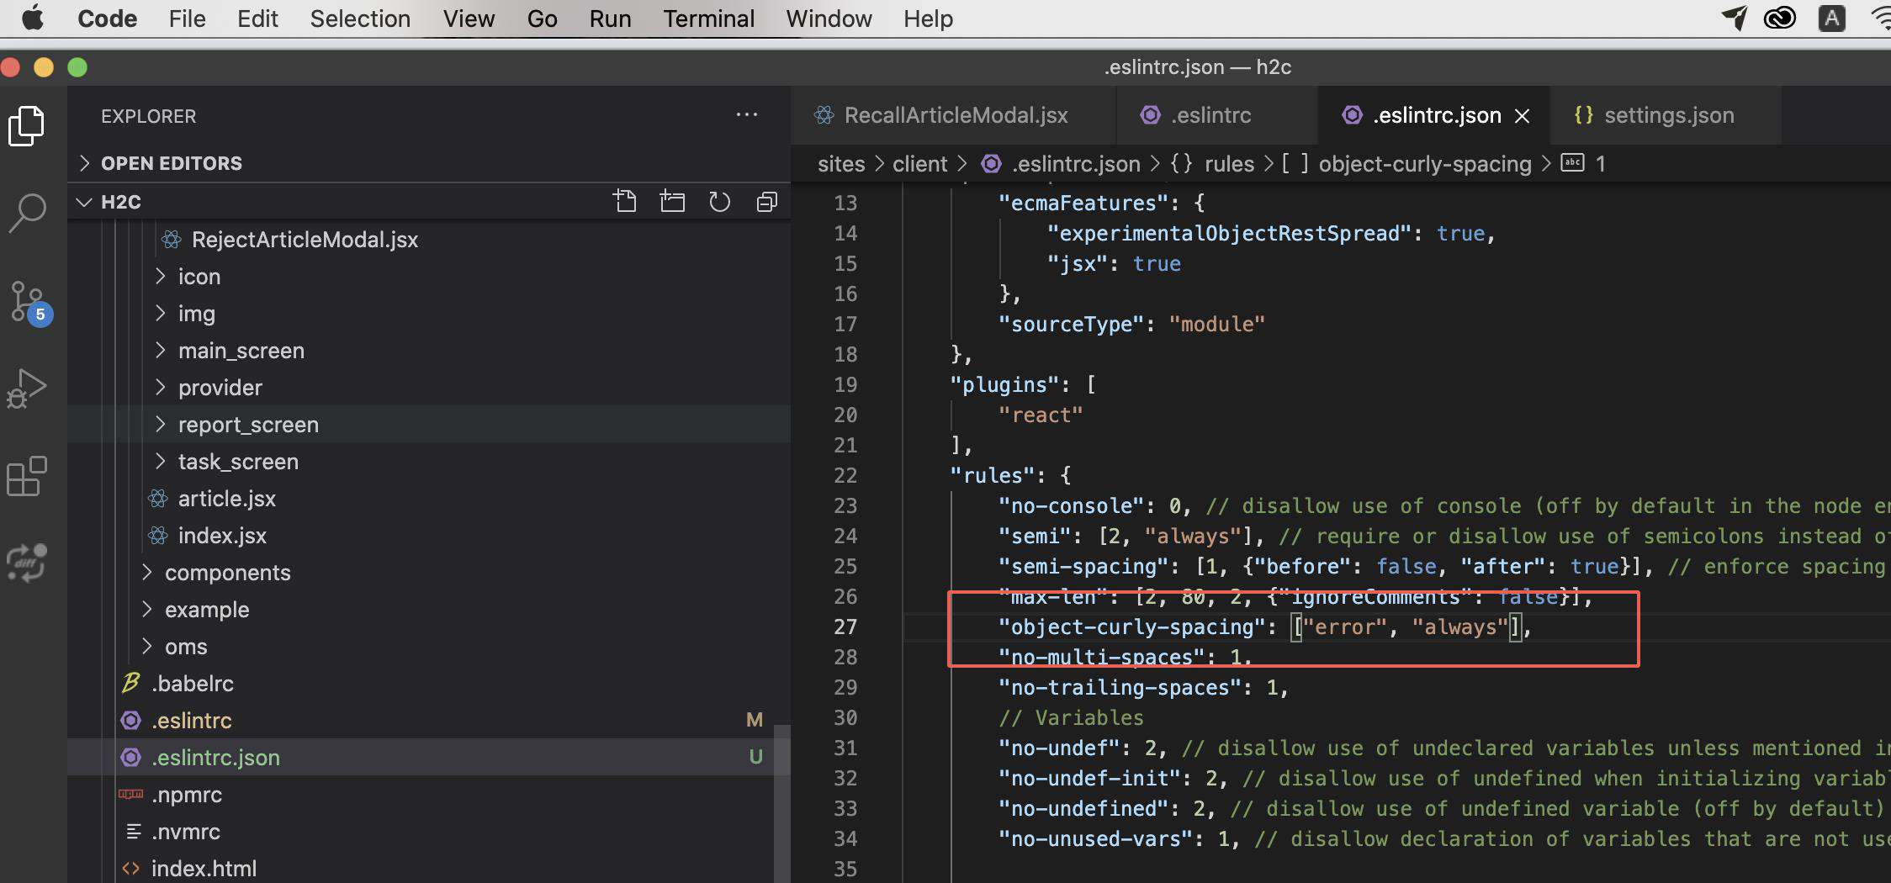Viewport: 1891px width, 883px height.
Task: Refresh the H2C explorer tree
Action: [719, 202]
